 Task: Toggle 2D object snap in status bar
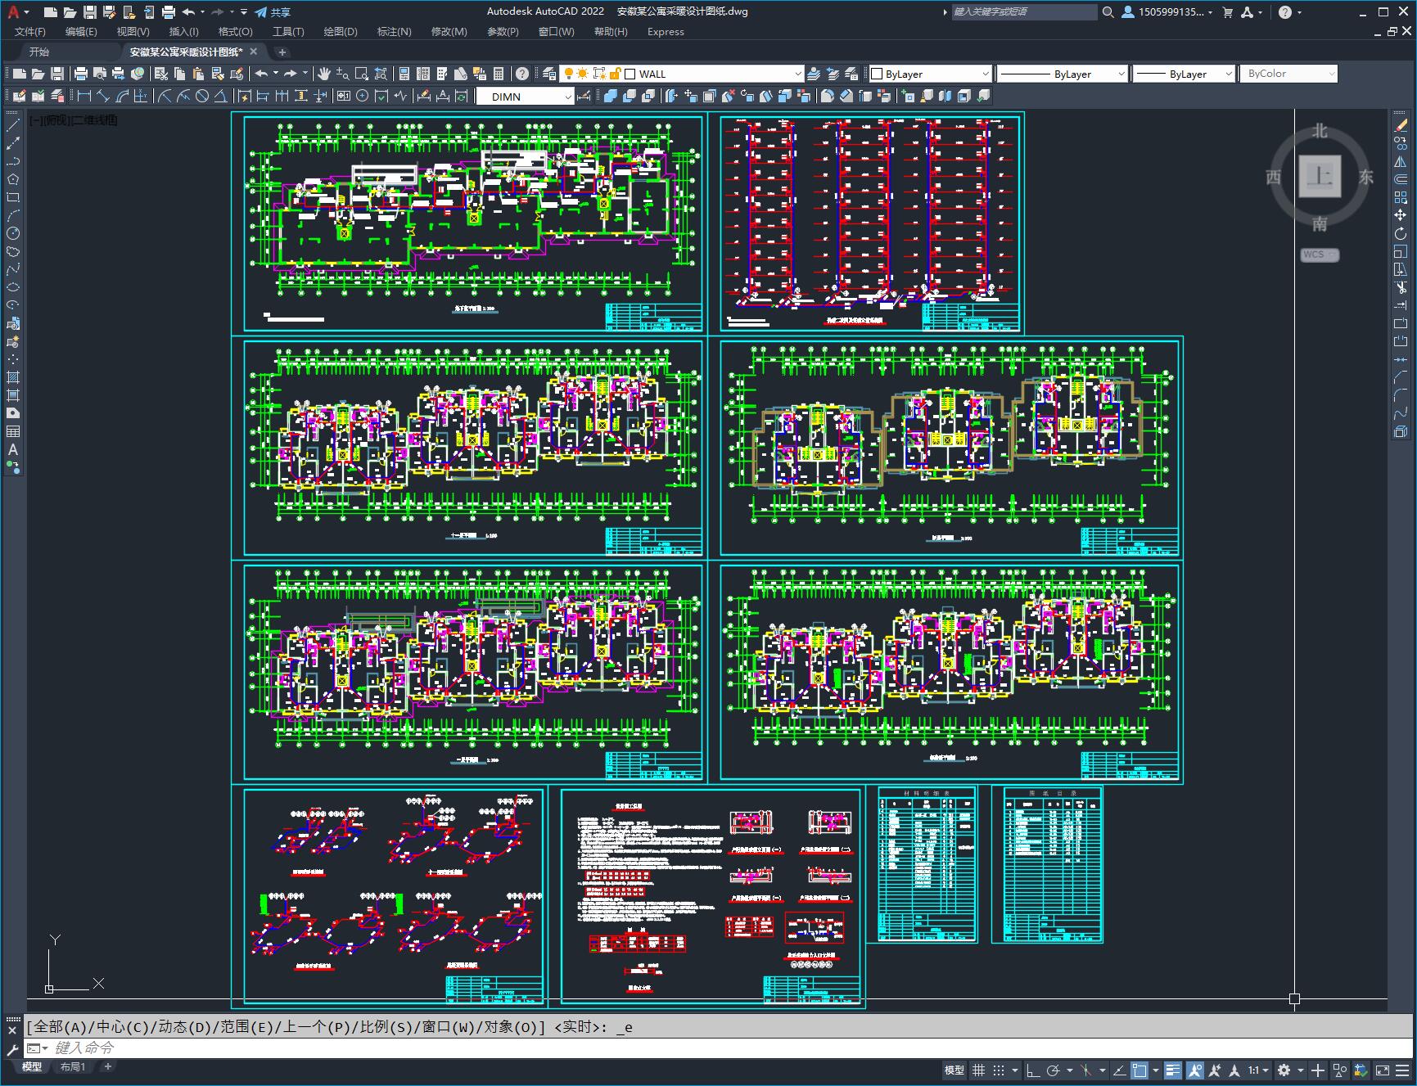point(1139,1070)
